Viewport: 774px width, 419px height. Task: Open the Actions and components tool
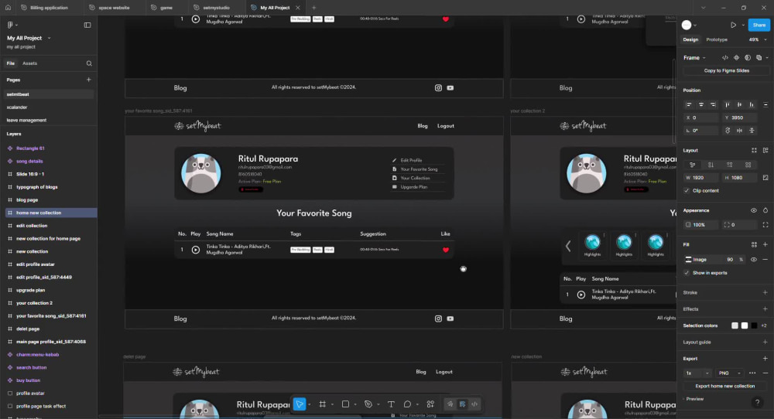(430, 404)
